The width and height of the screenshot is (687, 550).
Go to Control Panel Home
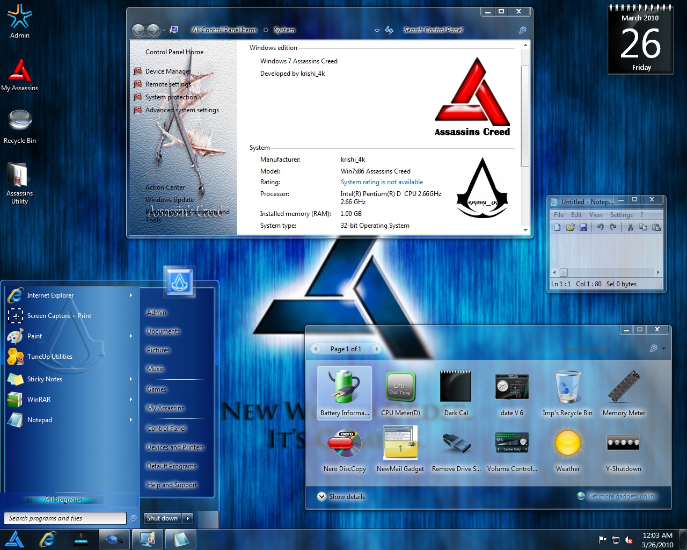174,52
